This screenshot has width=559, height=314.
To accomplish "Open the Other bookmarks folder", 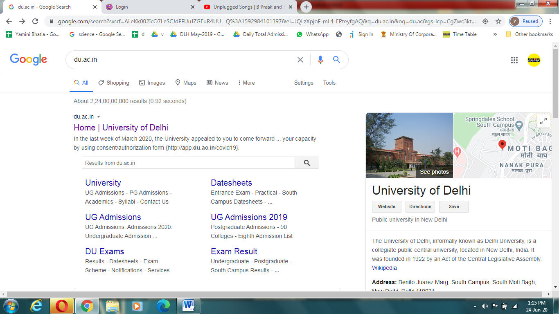I will pos(530,34).
